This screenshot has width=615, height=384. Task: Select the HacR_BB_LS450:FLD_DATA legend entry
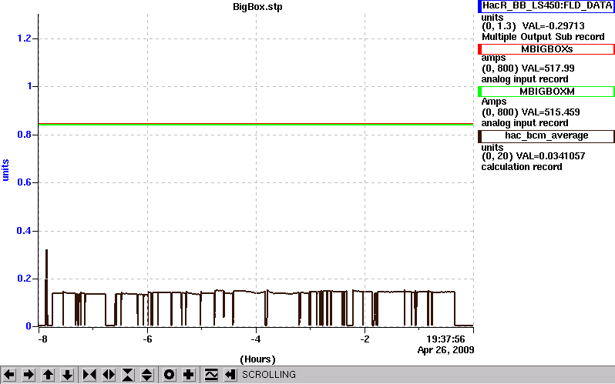pos(546,6)
